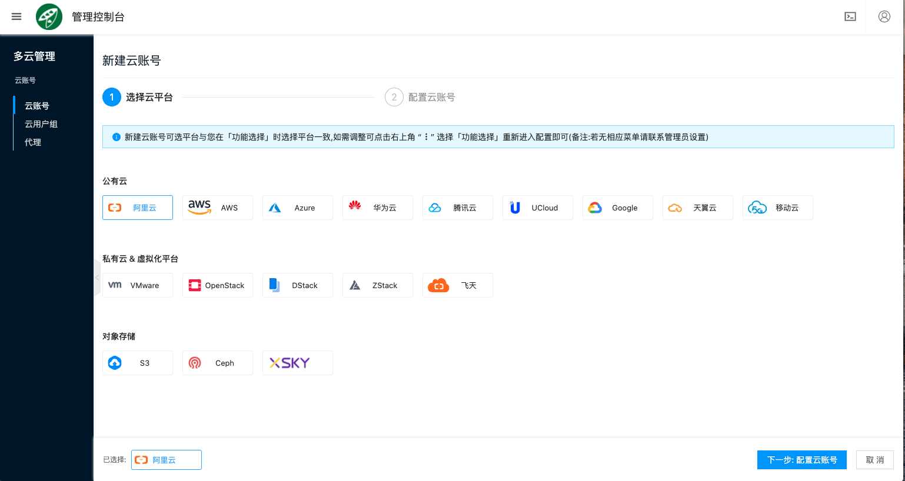Image resolution: width=905 pixels, height=481 pixels.
Task: Select the already-chosen 阿里云 platform tile
Action: point(137,208)
